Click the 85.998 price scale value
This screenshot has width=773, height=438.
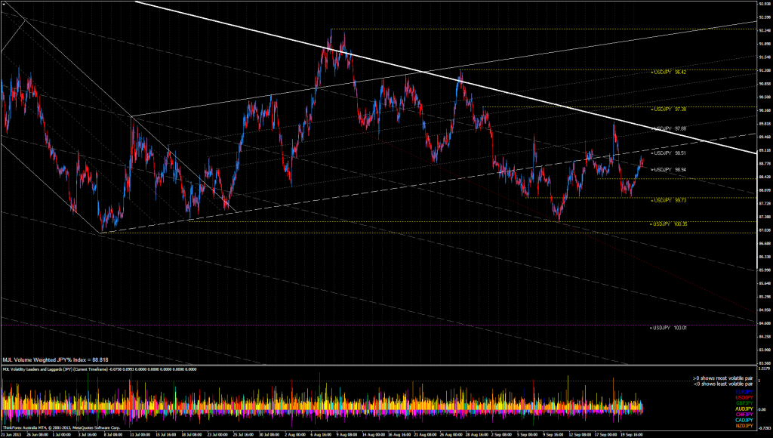coord(765,270)
